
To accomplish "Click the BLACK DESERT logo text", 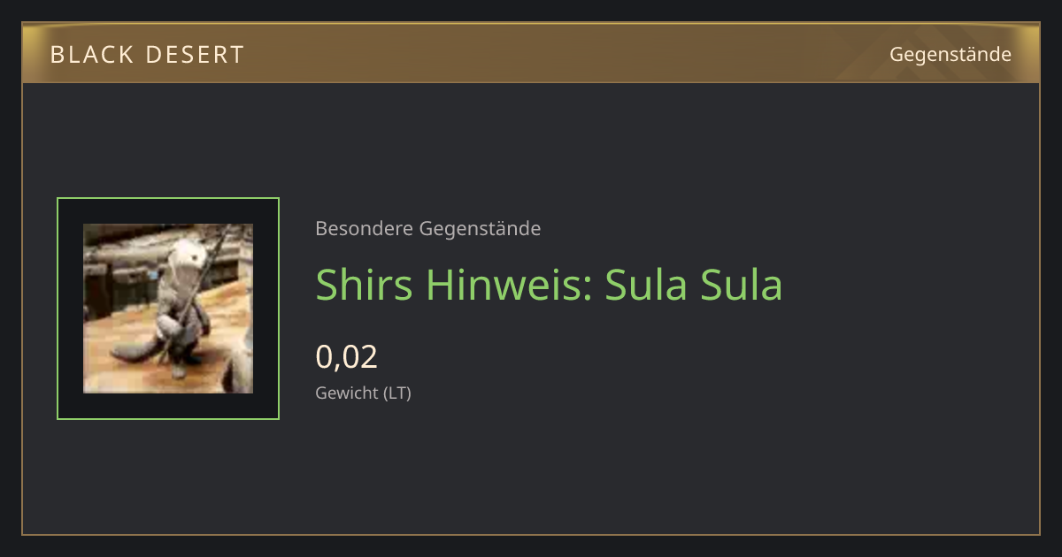I will point(147,55).
